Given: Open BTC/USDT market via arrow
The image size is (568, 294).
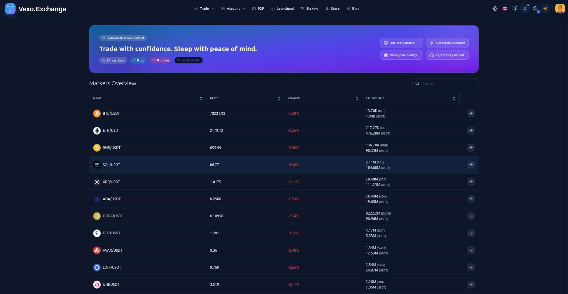Looking at the screenshot, I should [471, 114].
